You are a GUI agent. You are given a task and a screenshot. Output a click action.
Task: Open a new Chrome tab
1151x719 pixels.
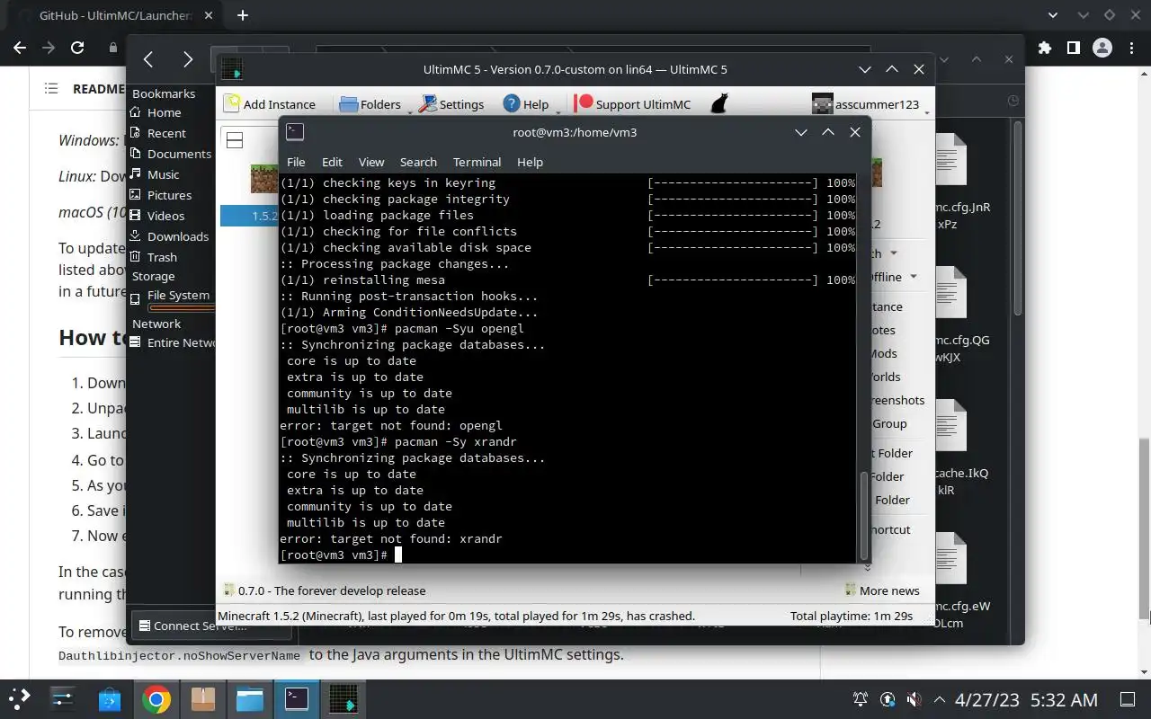pyautogui.click(x=242, y=15)
